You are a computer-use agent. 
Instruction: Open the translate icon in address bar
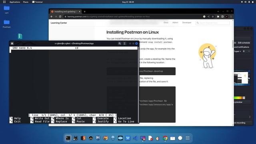click(x=204, y=16)
